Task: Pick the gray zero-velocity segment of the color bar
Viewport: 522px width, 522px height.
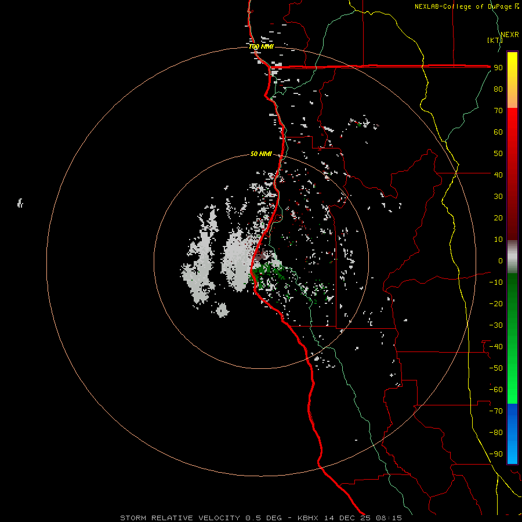Action: click(512, 257)
